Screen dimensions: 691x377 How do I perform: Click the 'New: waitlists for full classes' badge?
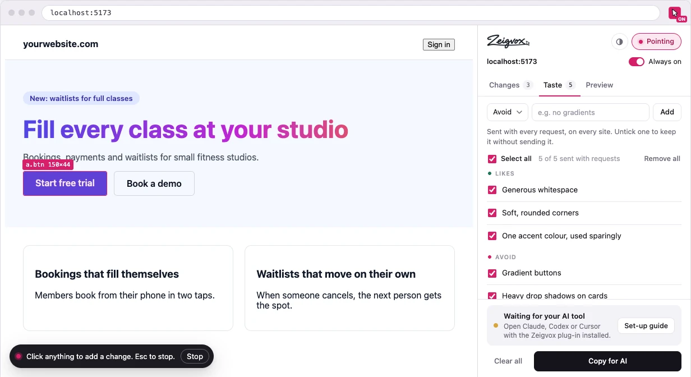[81, 98]
